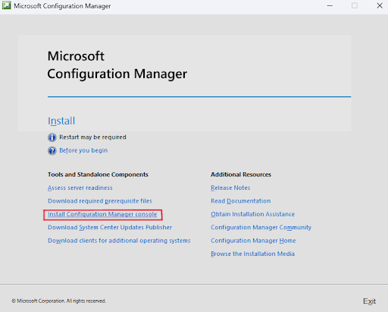Click the Configuration Manager title bar icon

[x=6, y=5]
